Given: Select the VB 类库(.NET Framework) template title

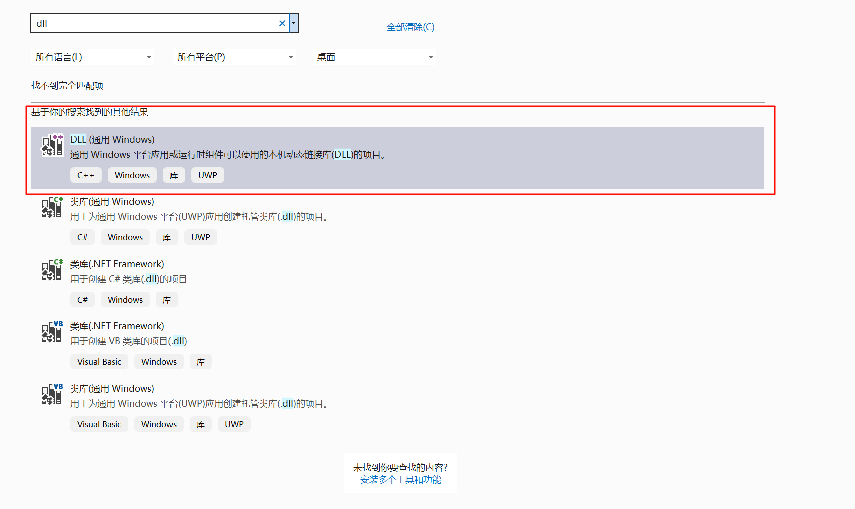Looking at the screenshot, I should 117,326.
